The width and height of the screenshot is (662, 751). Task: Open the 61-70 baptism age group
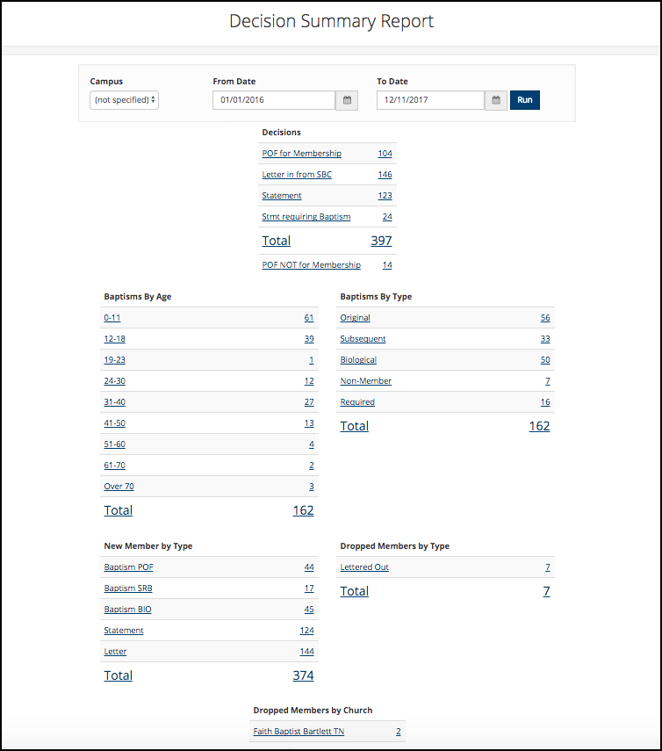pos(114,465)
